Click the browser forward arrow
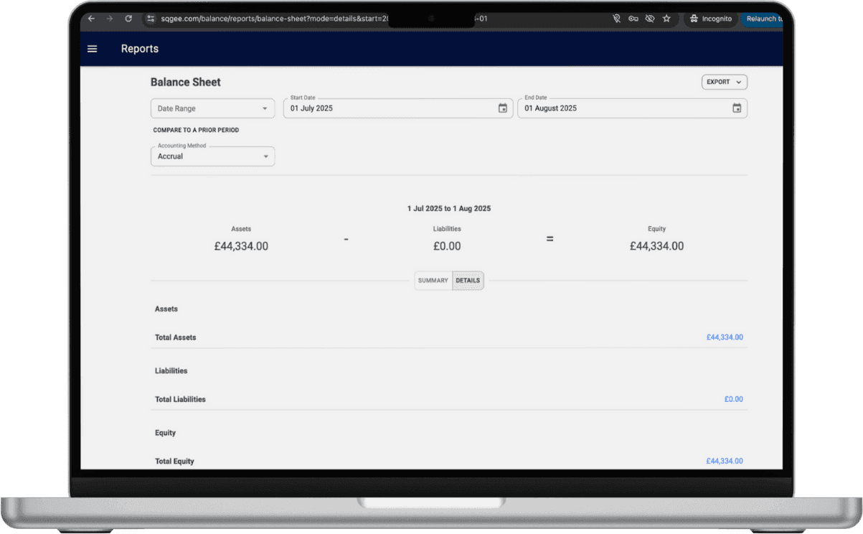The image size is (863, 534). [110, 19]
